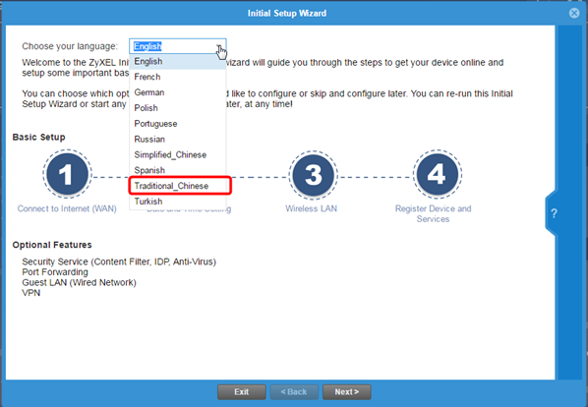Open the help question mark tab
Screen dimensions: 588x407
tap(554, 213)
